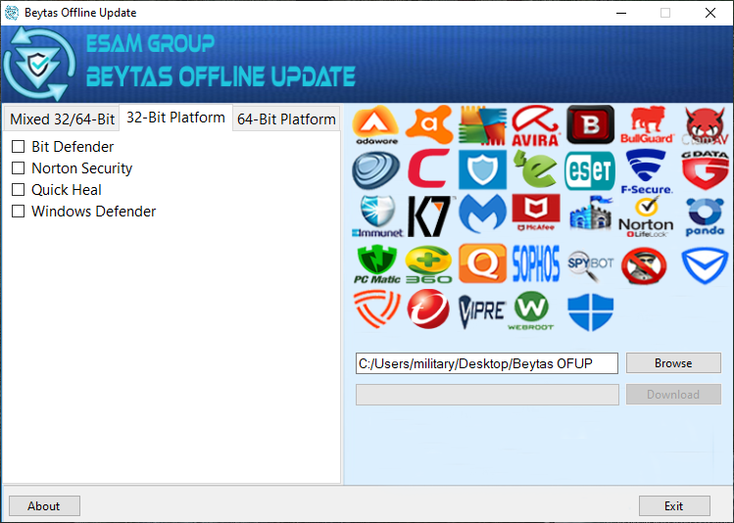734x523 pixels.
Task: Click the BullGuard bulldog logo
Action: pos(647,125)
